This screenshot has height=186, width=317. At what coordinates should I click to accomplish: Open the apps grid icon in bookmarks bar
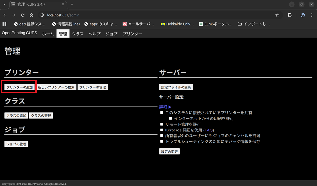pyautogui.click(x=4, y=24)
